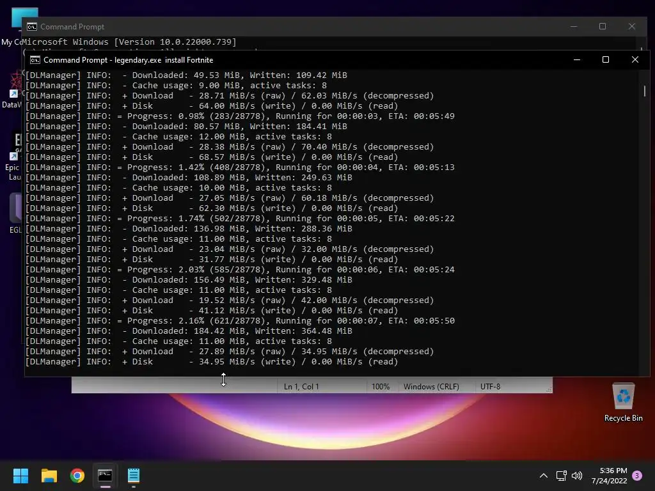Click the Command Prompt taskbar icon
This screenshot has width=655, height=491.
[106, 476]
